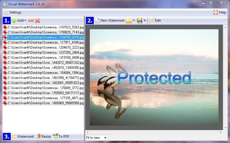Select file 70689_3772.jpg in list
230x143 pixels.
(x=43, y=88)
